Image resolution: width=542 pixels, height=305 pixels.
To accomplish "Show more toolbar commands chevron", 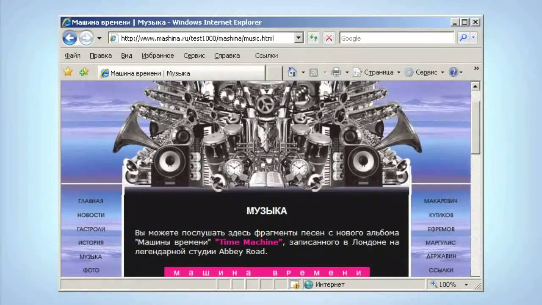I will tap(476, 68).
